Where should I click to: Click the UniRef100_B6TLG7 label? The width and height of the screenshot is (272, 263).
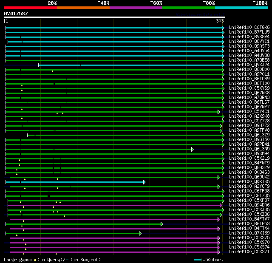click(x=249, y=102)
